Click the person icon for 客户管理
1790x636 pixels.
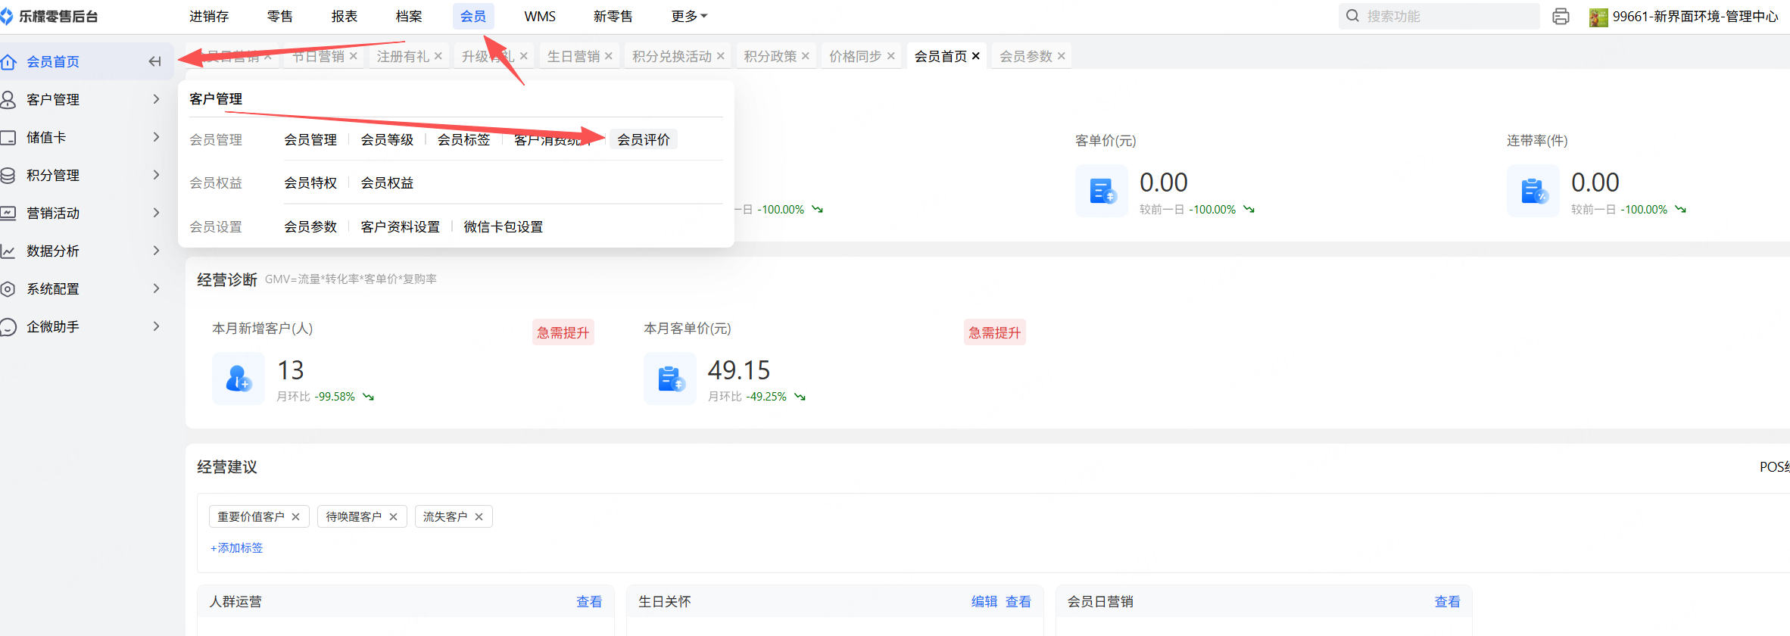point(8,99)
